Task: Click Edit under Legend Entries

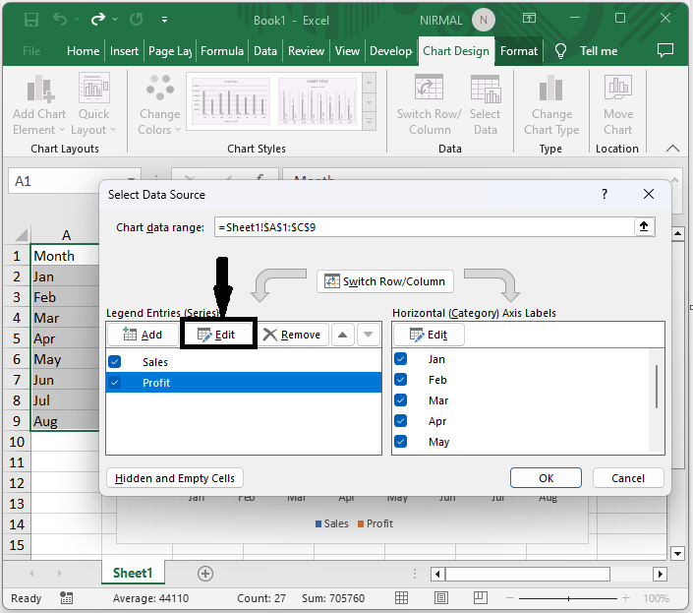Action: [x=218, y=335]
